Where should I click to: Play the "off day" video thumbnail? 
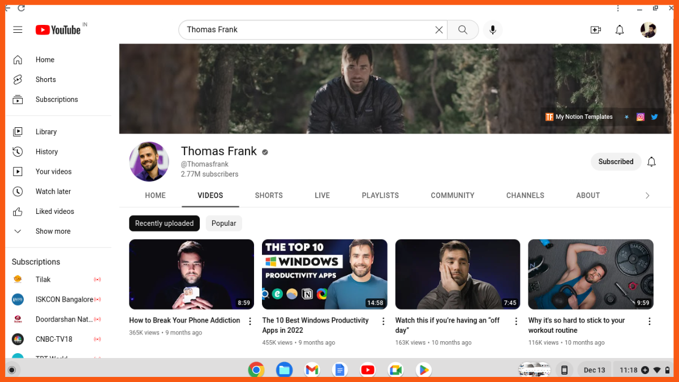point(458,274)
